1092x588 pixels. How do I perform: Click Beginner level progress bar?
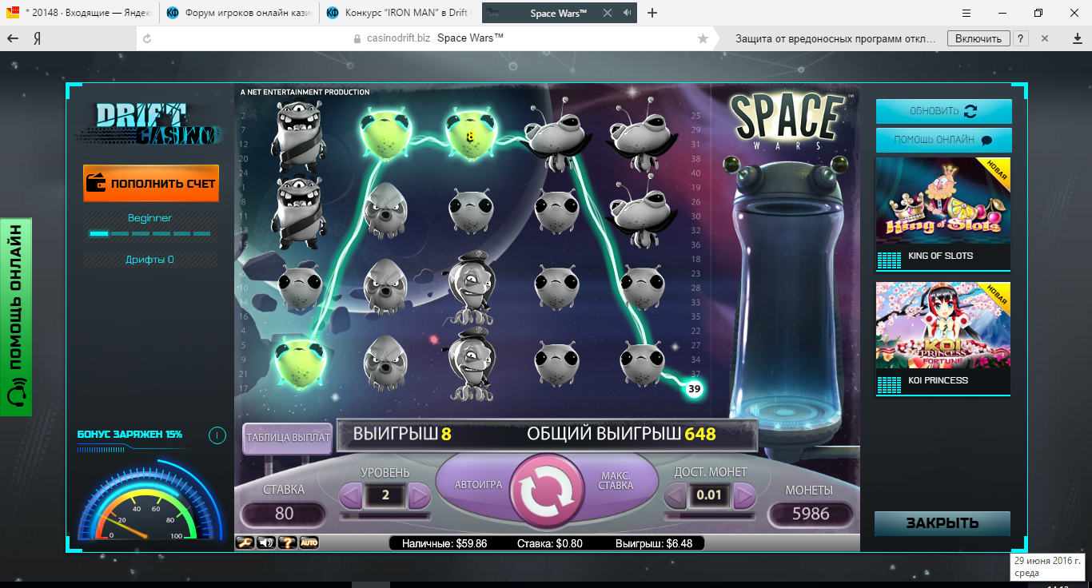pyautogui.click(x=150, y=233)
